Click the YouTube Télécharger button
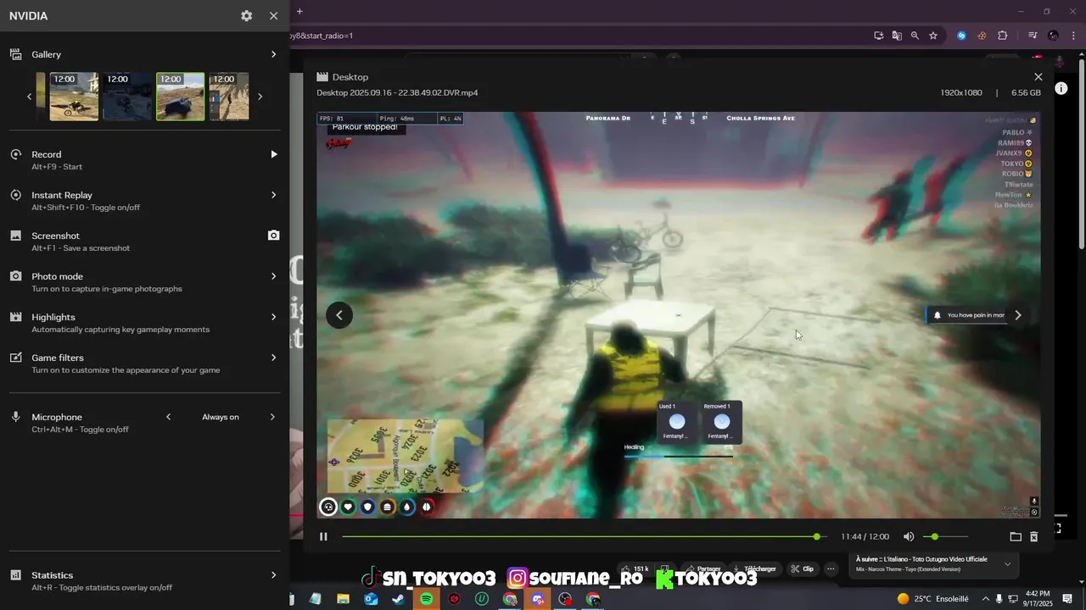1086x610 pixels. click(755, 568)
